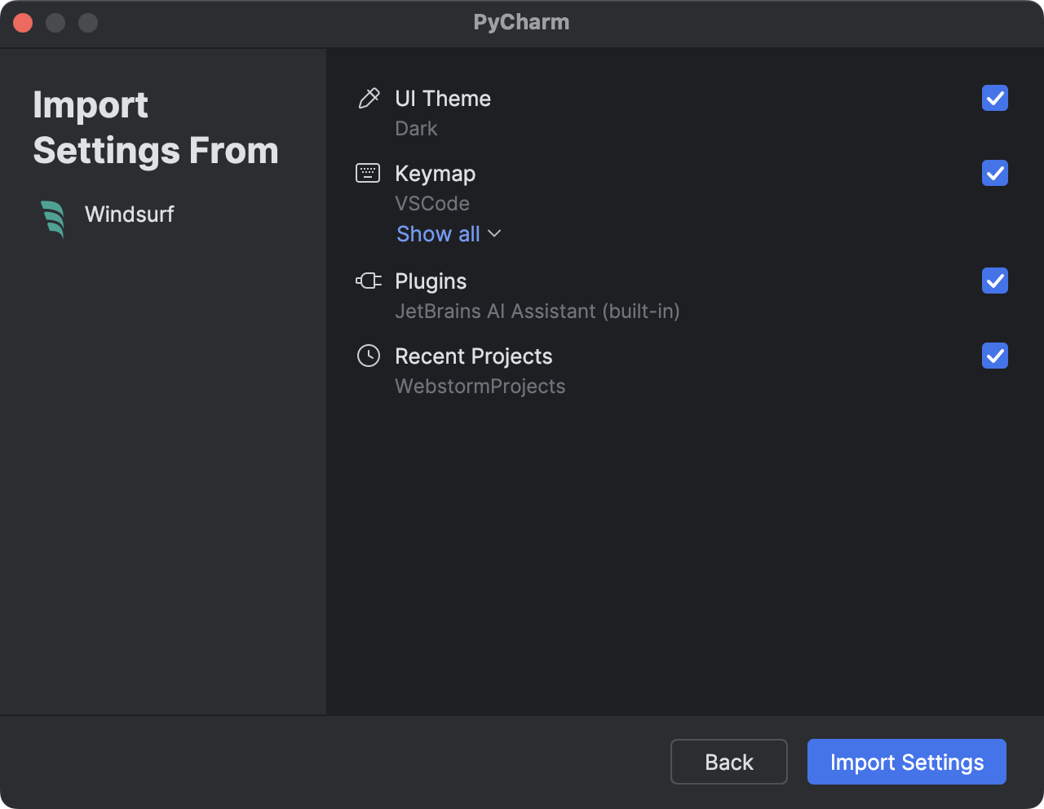This screenshot has height=809, width=1044.
Task: Toggle the Plugins import checkbox
Action: [994, 281]
